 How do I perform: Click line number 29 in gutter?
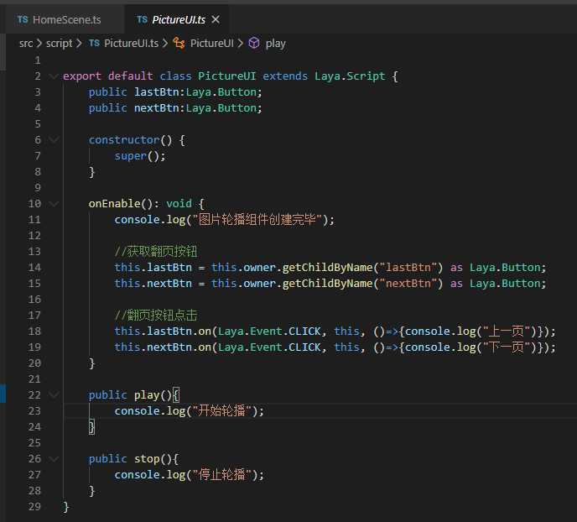tap(34, 507)
